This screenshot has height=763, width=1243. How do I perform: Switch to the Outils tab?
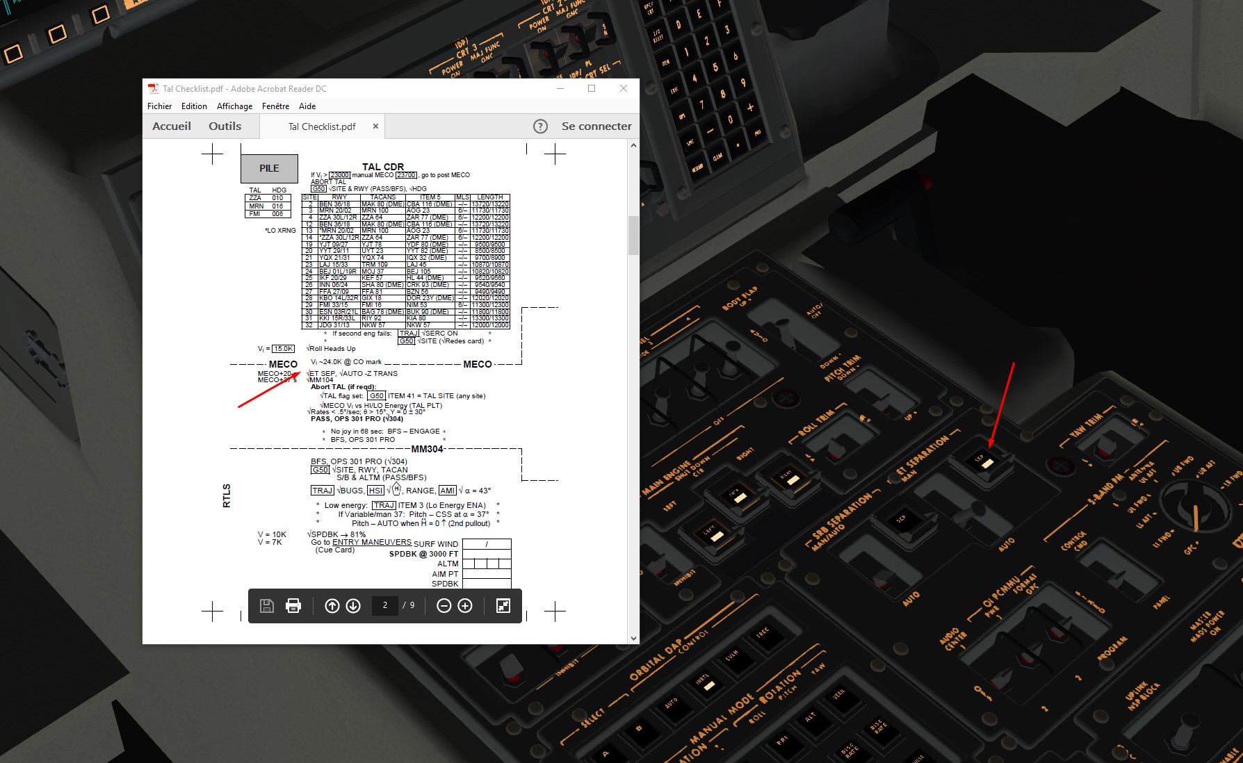[225, 126]
